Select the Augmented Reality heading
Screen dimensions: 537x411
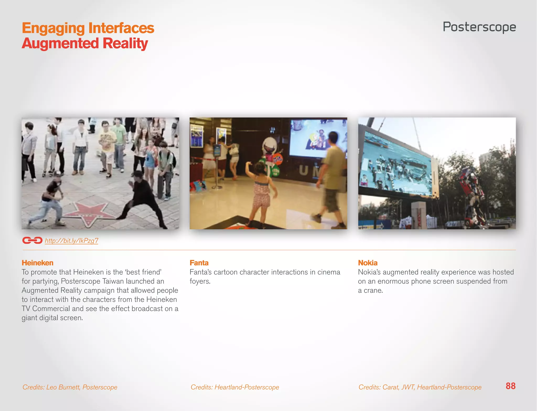pos(85,43)
